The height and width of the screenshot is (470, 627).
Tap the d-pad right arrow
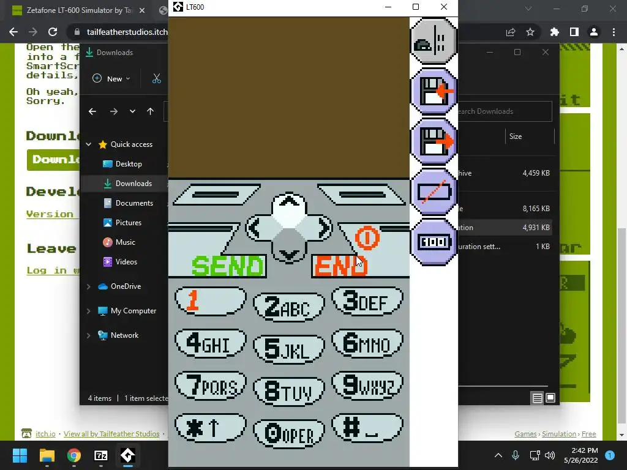[323, 228]
